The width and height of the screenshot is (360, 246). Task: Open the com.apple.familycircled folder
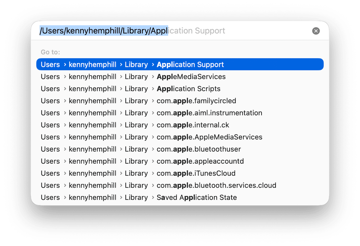(196, 101)
